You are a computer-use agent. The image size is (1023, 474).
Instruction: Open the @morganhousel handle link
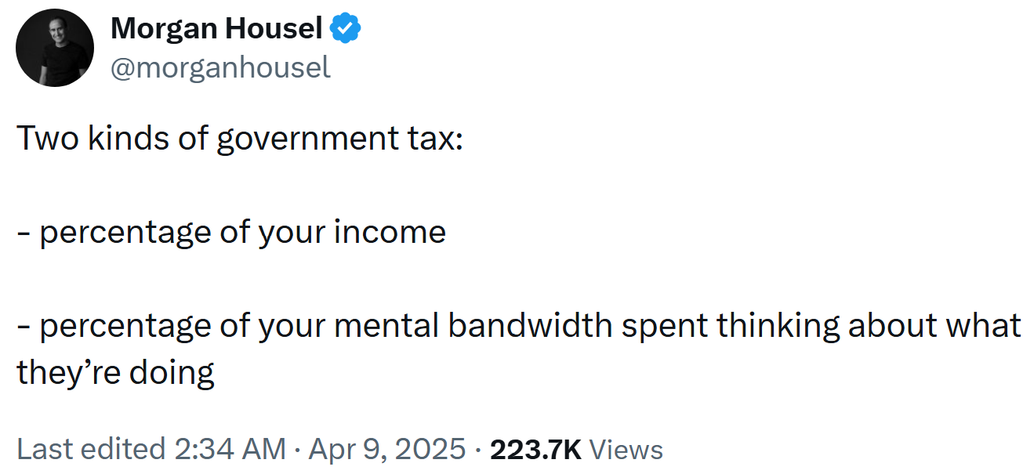point(220,67)
